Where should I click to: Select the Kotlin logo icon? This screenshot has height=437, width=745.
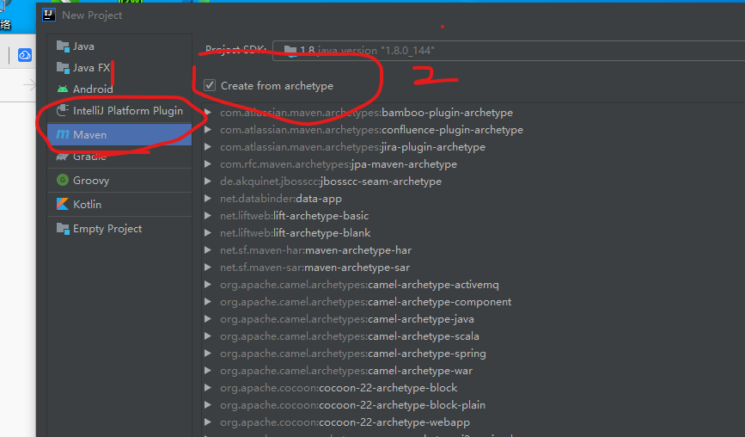(x=63, y=204)
